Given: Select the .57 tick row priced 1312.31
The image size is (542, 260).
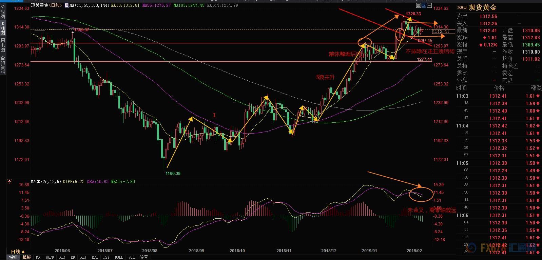Looking at the screenshot, I should (499, 156).
